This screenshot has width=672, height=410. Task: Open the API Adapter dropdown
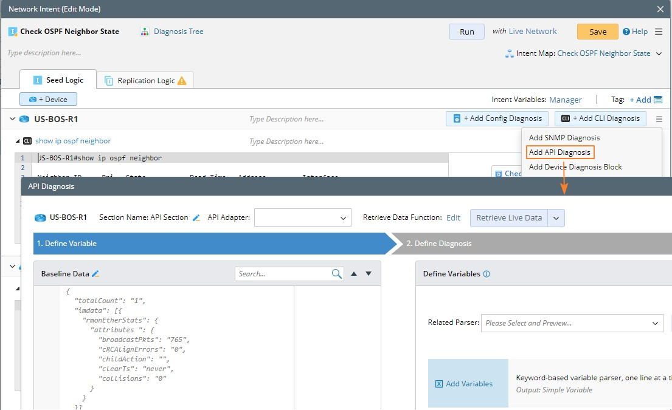coord(303,217)
